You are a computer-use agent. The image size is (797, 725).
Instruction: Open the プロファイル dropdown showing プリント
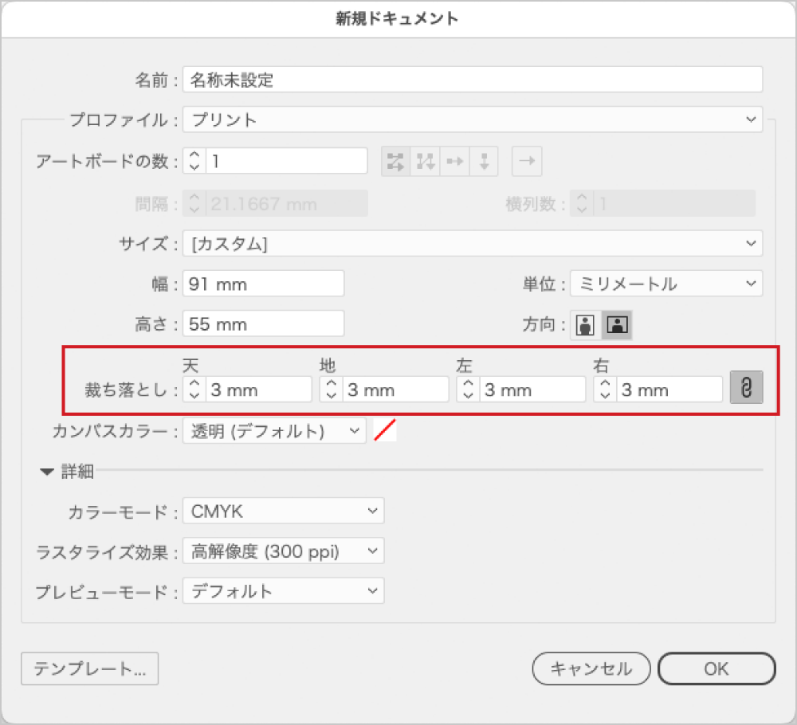click(472, 120)
